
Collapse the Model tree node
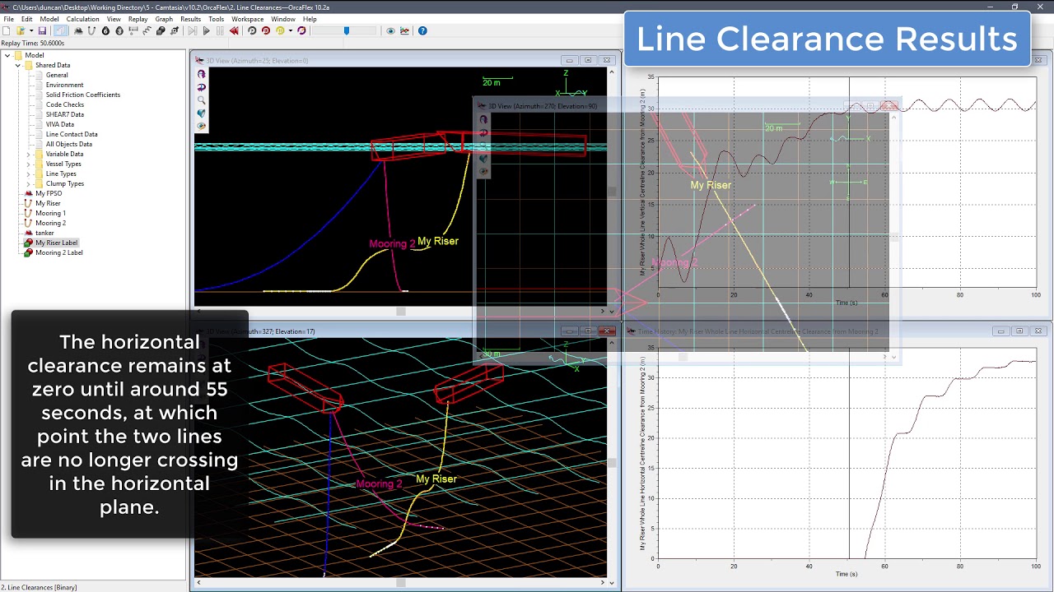point(7,55)
